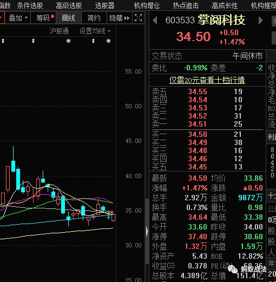Expand the 设置均线 moving average dropdown

point(95,31)
